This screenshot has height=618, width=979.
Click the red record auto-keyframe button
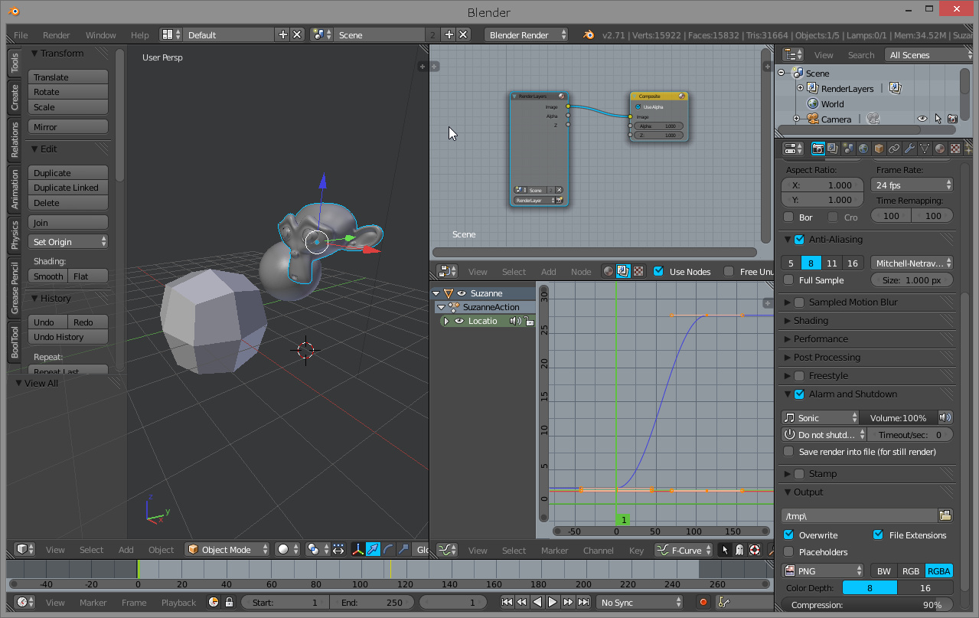(x=703, y=603)
